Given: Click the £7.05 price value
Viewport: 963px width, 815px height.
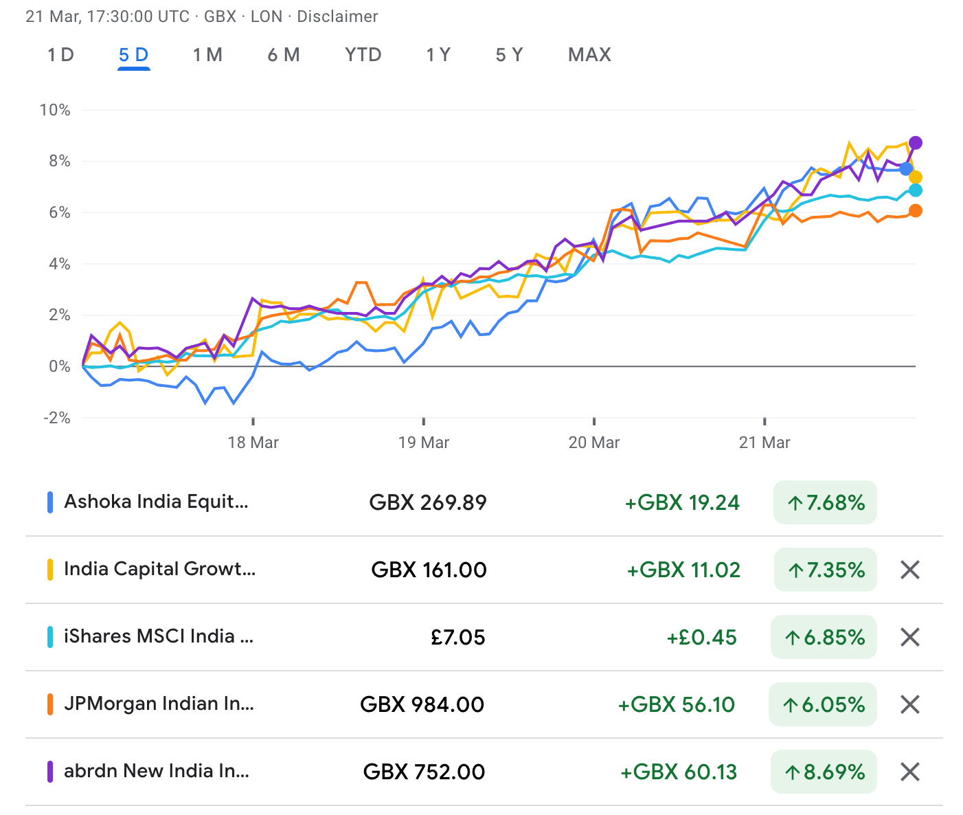Looking at the screenshot, I should click(458, 637).
